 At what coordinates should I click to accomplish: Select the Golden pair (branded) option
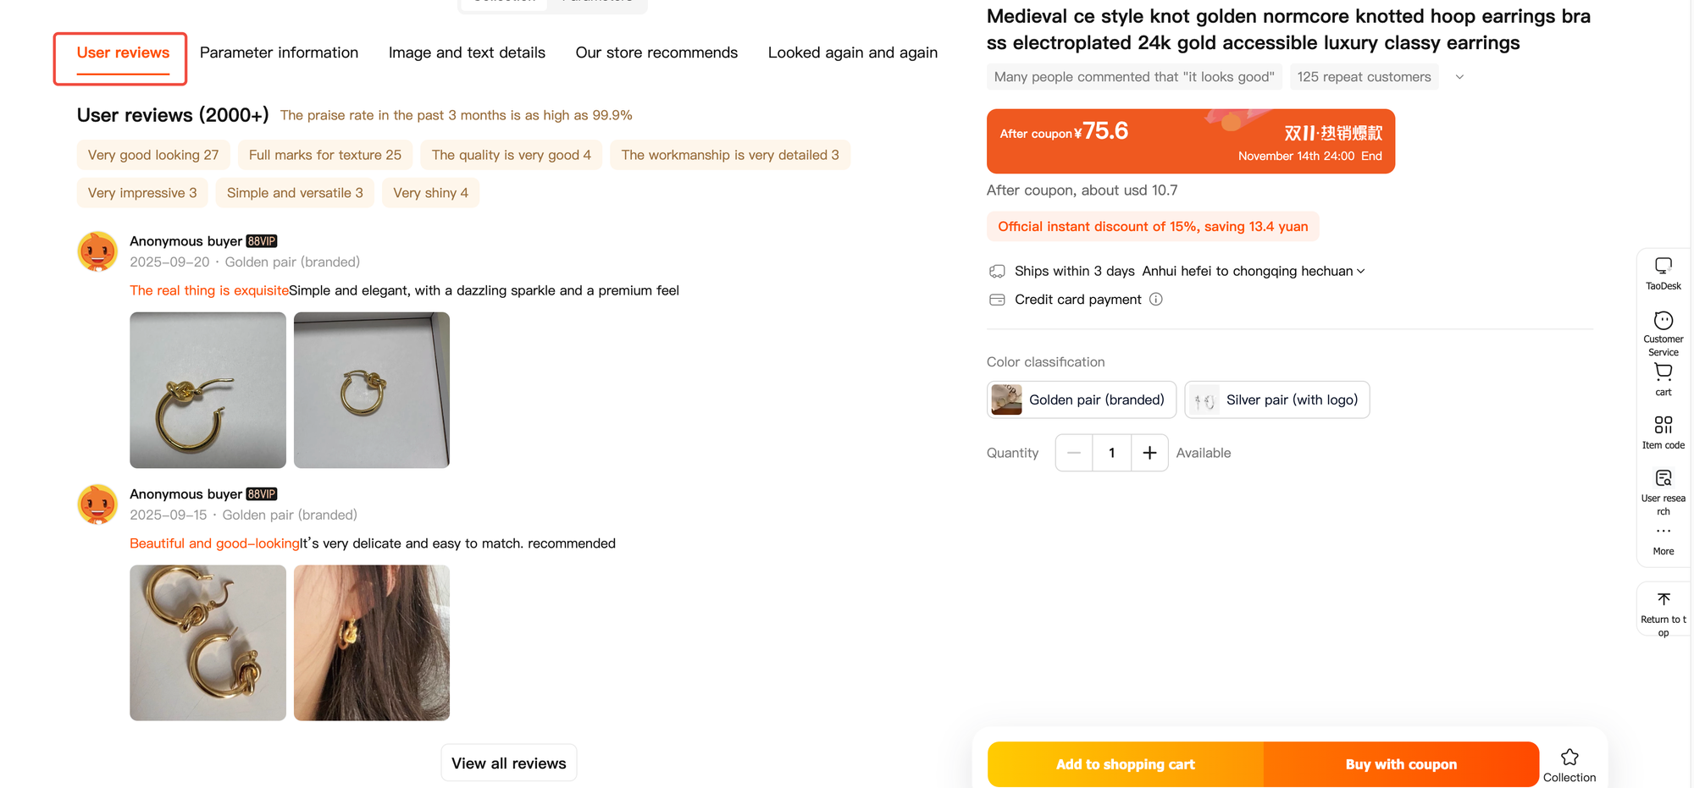[1081, 400]
